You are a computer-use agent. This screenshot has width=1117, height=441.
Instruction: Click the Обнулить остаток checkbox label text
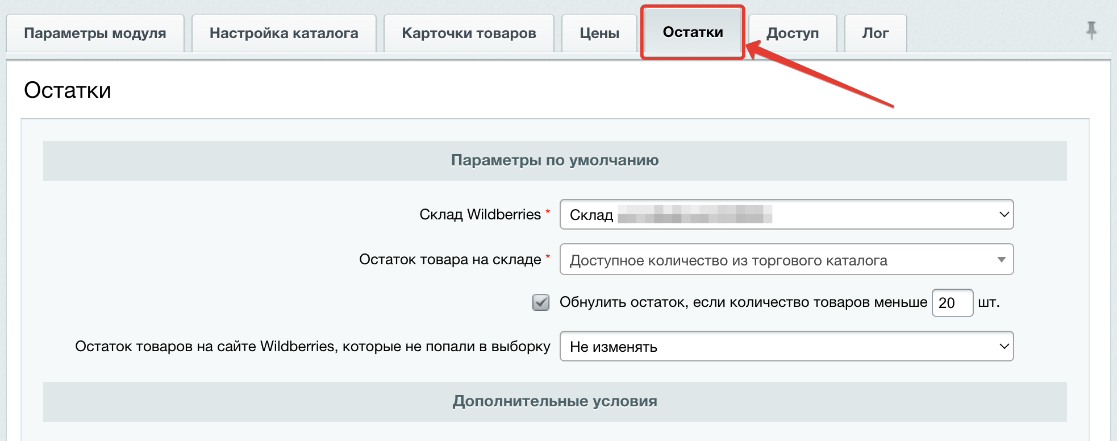(x=743, y=302)
